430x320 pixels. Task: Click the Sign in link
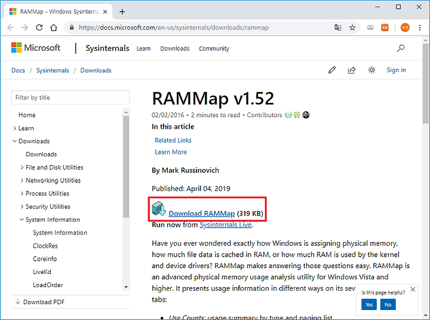(396, 70)
